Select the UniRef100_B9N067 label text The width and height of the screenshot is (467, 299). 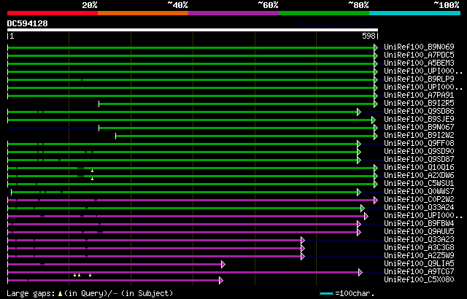point(419,128)
